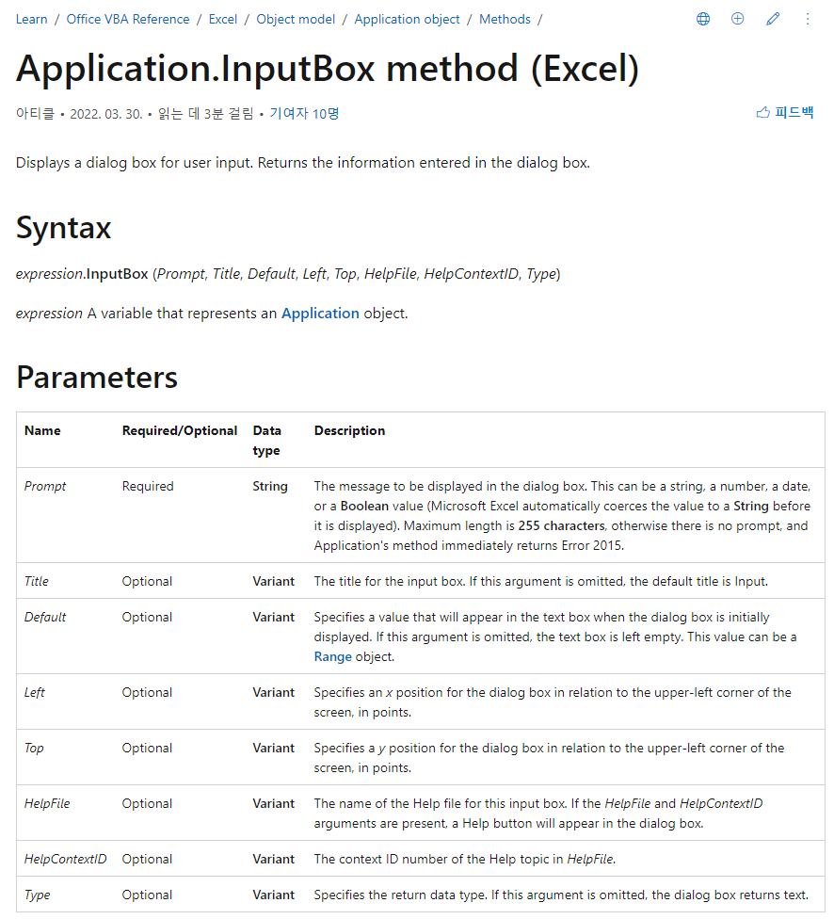Open the Methods breadcrumb link
The image size is (834, 919).
[x=505, y=19]
